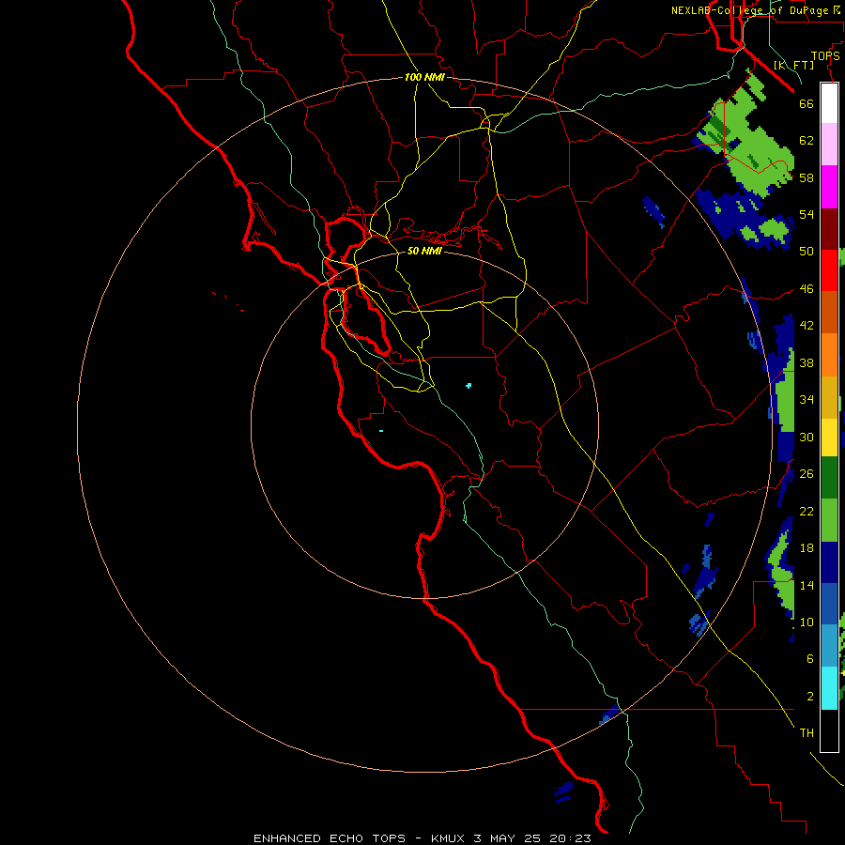845x845 pixels.
Task: Click the '100 NMI' range ring label
Action: (x=424, y=78)
